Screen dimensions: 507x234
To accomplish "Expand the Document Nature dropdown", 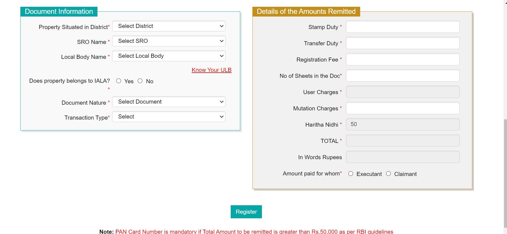I will (169, 102).
